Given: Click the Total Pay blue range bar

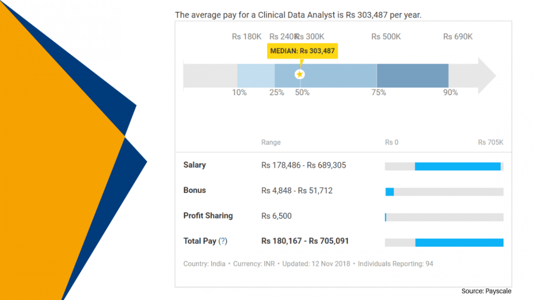Looking at the screenshot, I should pos(459,242).
